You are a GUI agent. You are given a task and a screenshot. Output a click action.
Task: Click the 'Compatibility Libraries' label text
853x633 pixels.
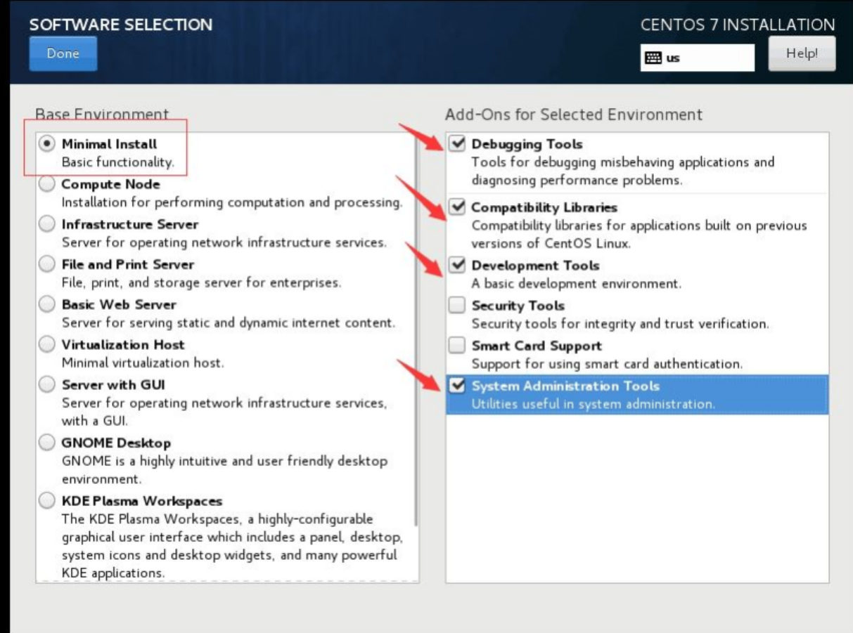pos(544,207)
